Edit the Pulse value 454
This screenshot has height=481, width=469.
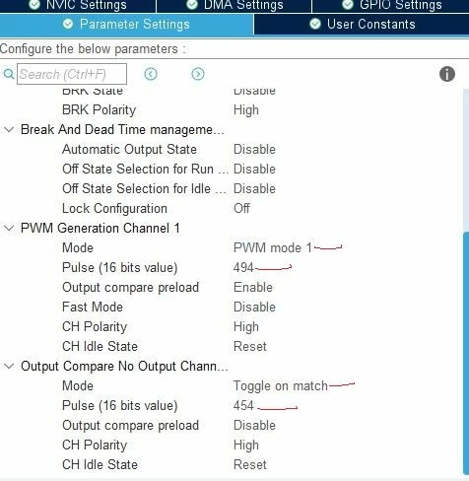click(x=243, y=405)
